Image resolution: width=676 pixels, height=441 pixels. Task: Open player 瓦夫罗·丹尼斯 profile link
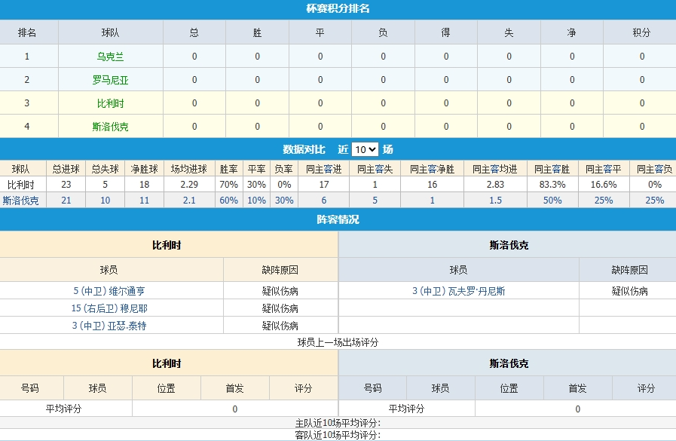pyautogui.click(x=457, y=291)
